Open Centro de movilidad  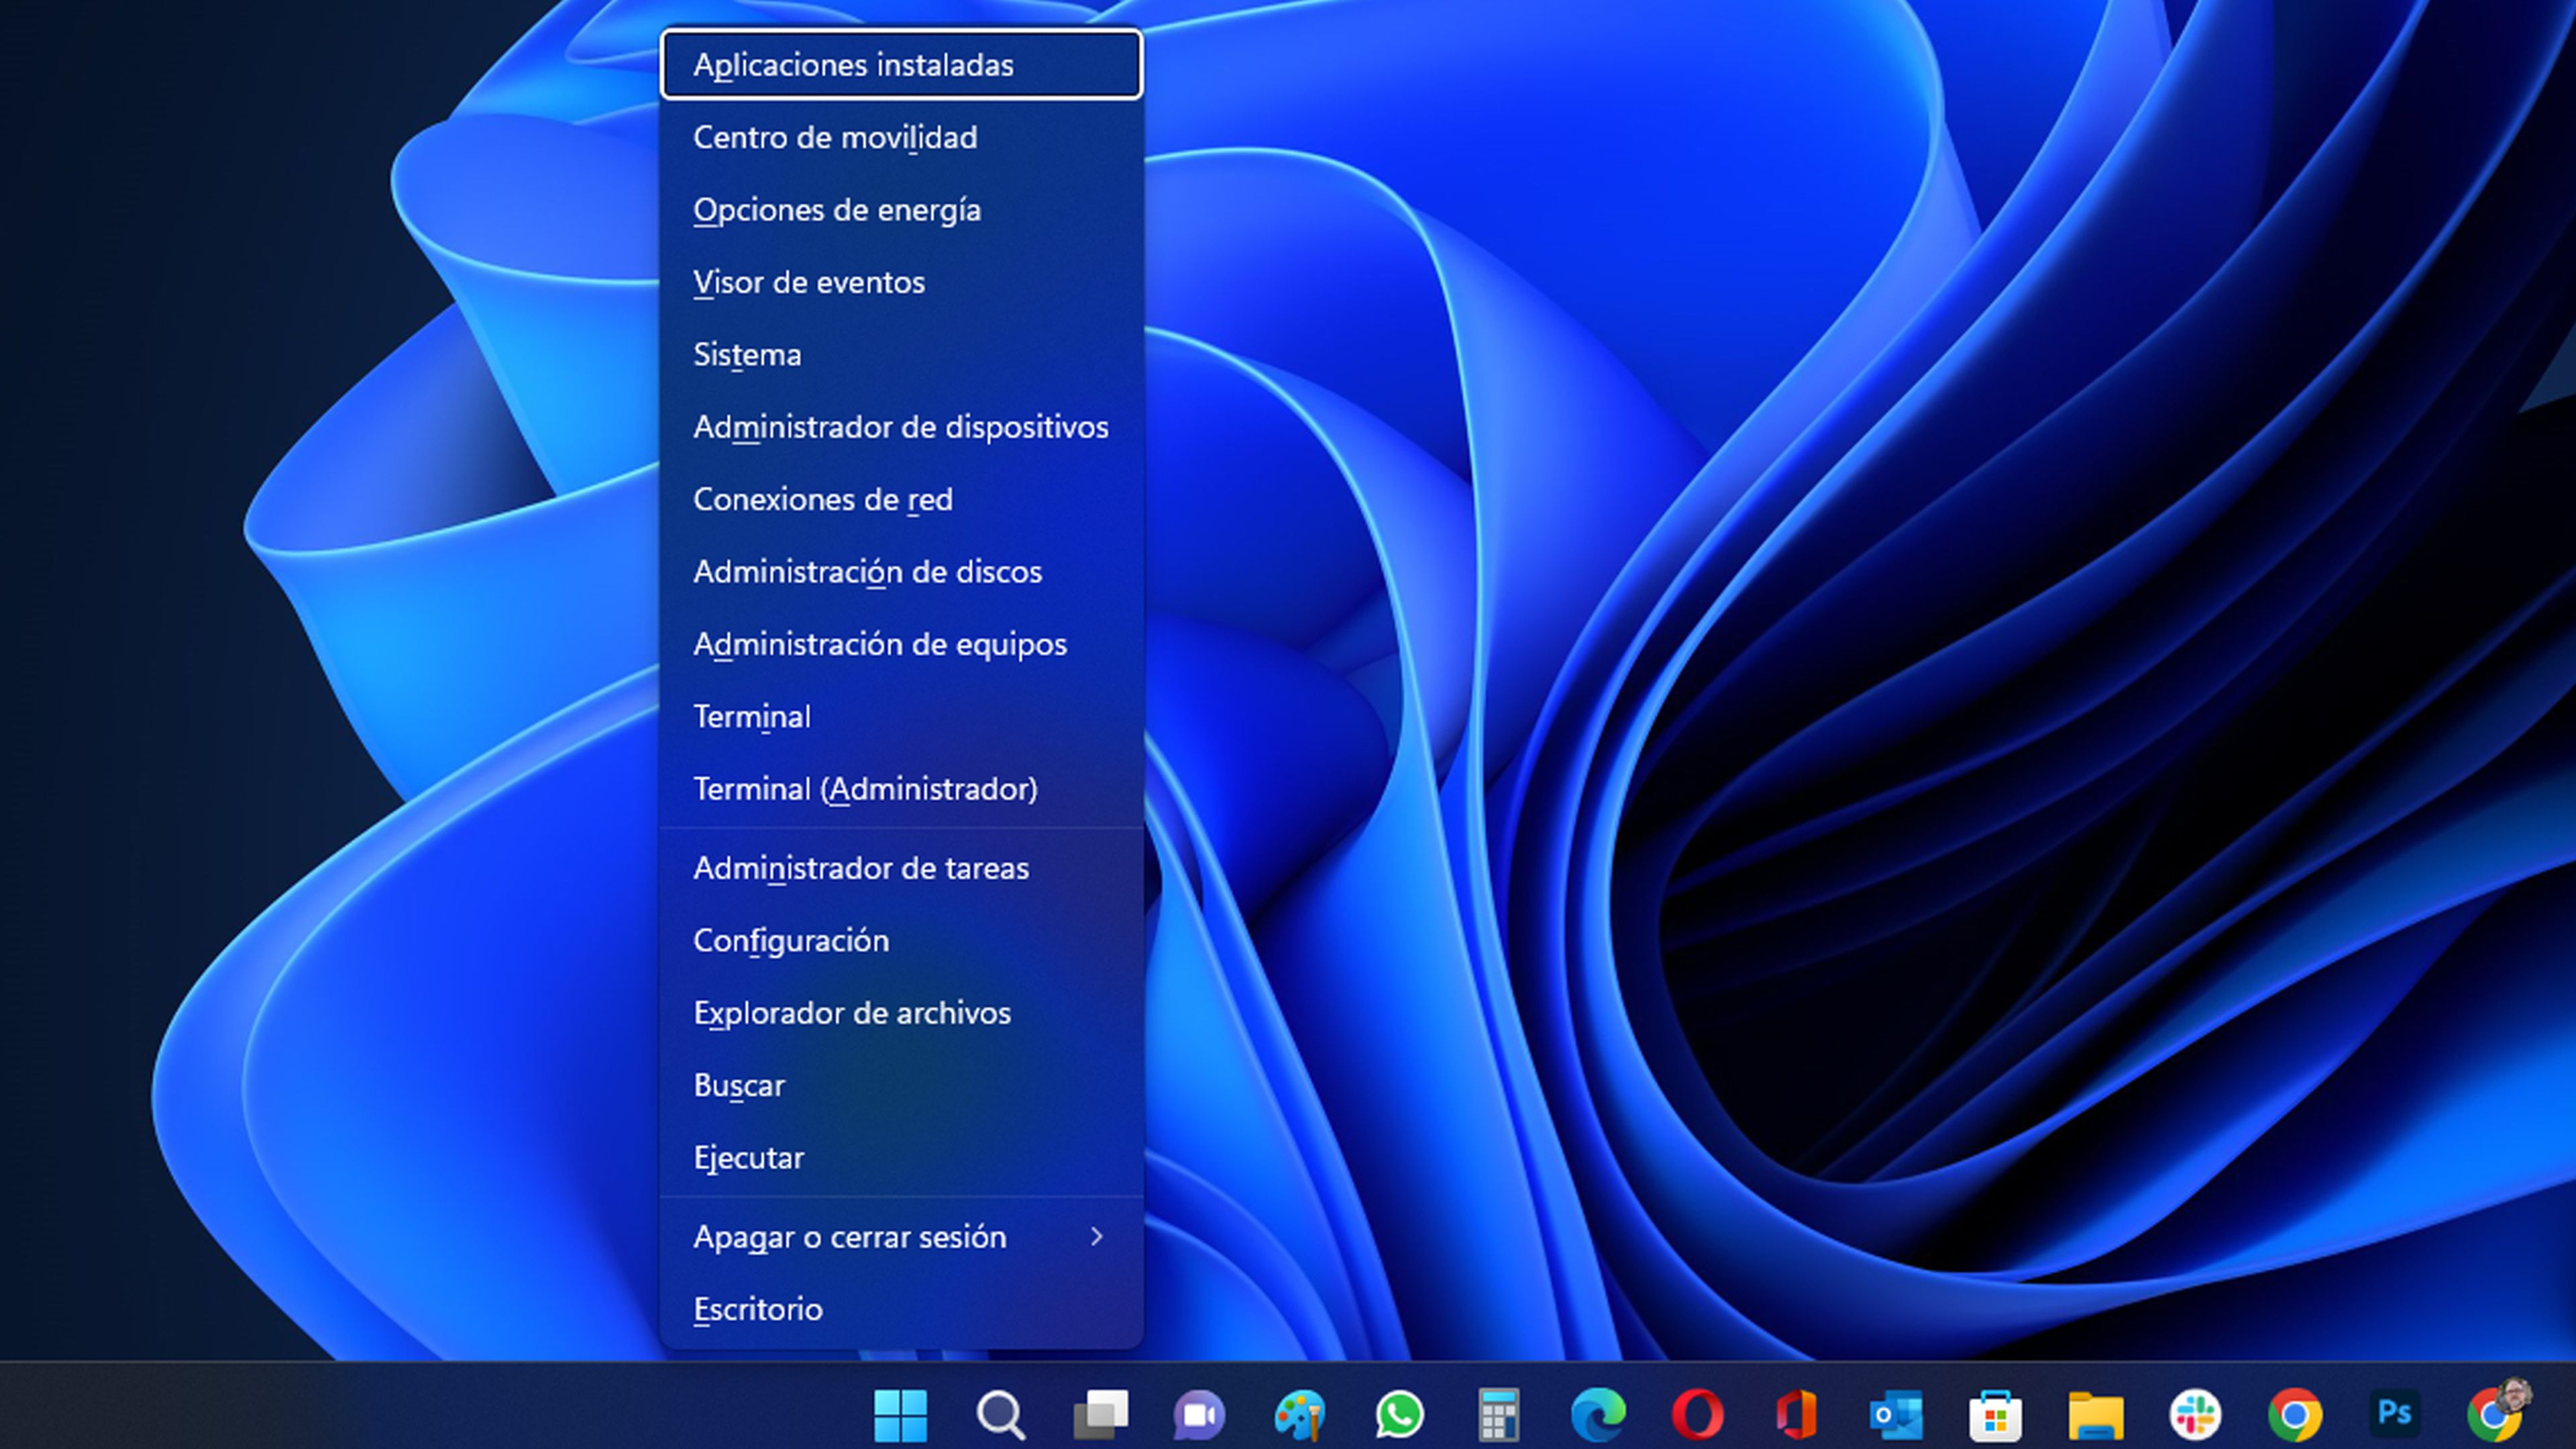pos(901,137)
